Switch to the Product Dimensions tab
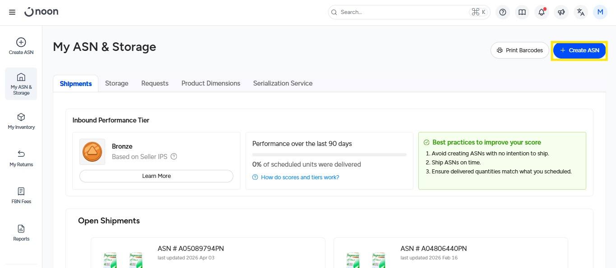This screenshot has width=616, height=268. [x=211, y=83]
